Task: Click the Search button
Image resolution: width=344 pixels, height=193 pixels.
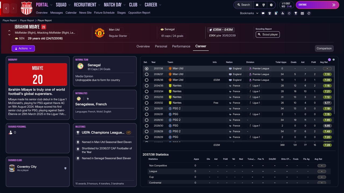Action: pyautogui.click(x=243, y=5)
